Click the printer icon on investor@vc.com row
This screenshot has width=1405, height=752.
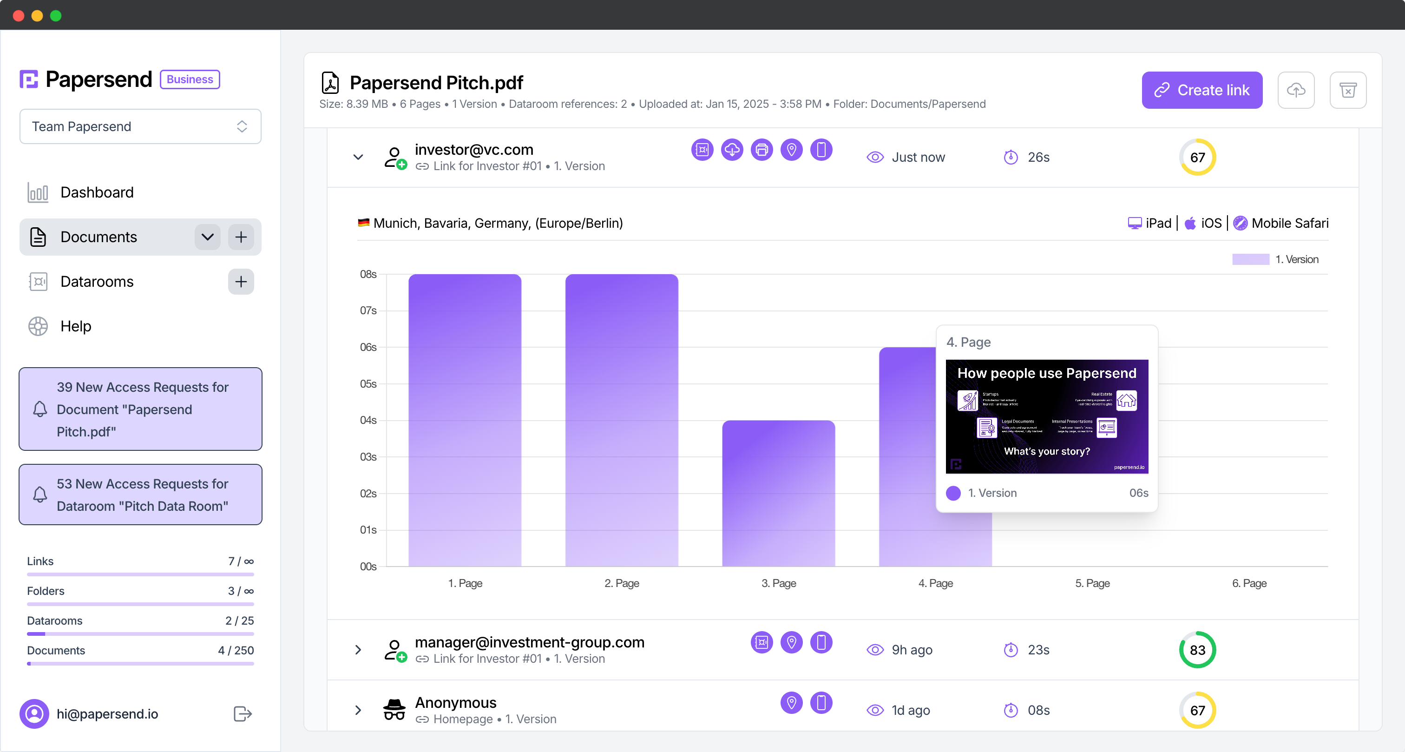(762, 150)
